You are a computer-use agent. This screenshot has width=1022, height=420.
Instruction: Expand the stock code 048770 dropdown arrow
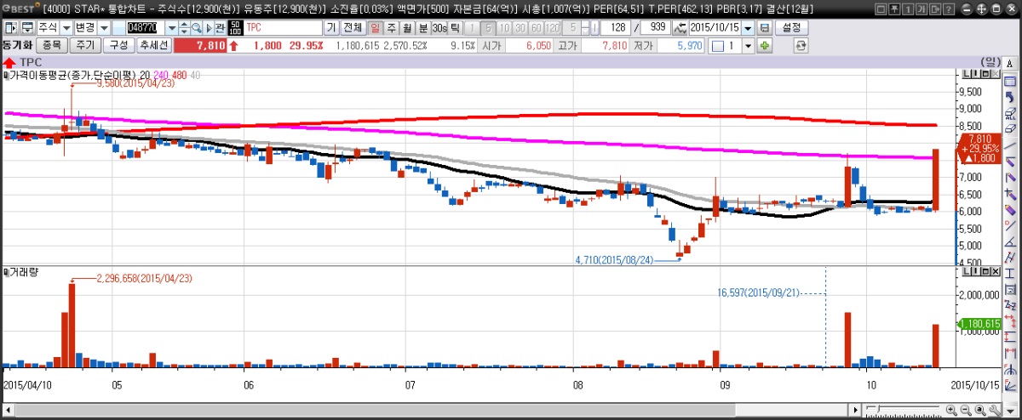pos(172,28)
